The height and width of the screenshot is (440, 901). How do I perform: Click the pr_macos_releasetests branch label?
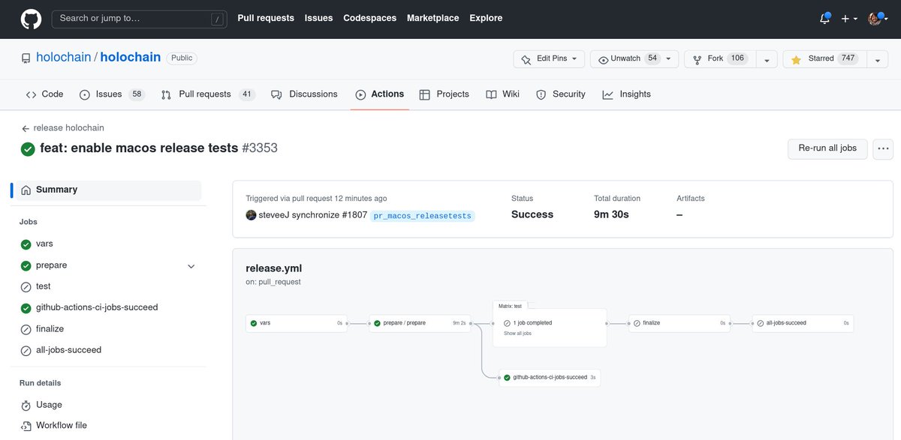coord(424,216)
